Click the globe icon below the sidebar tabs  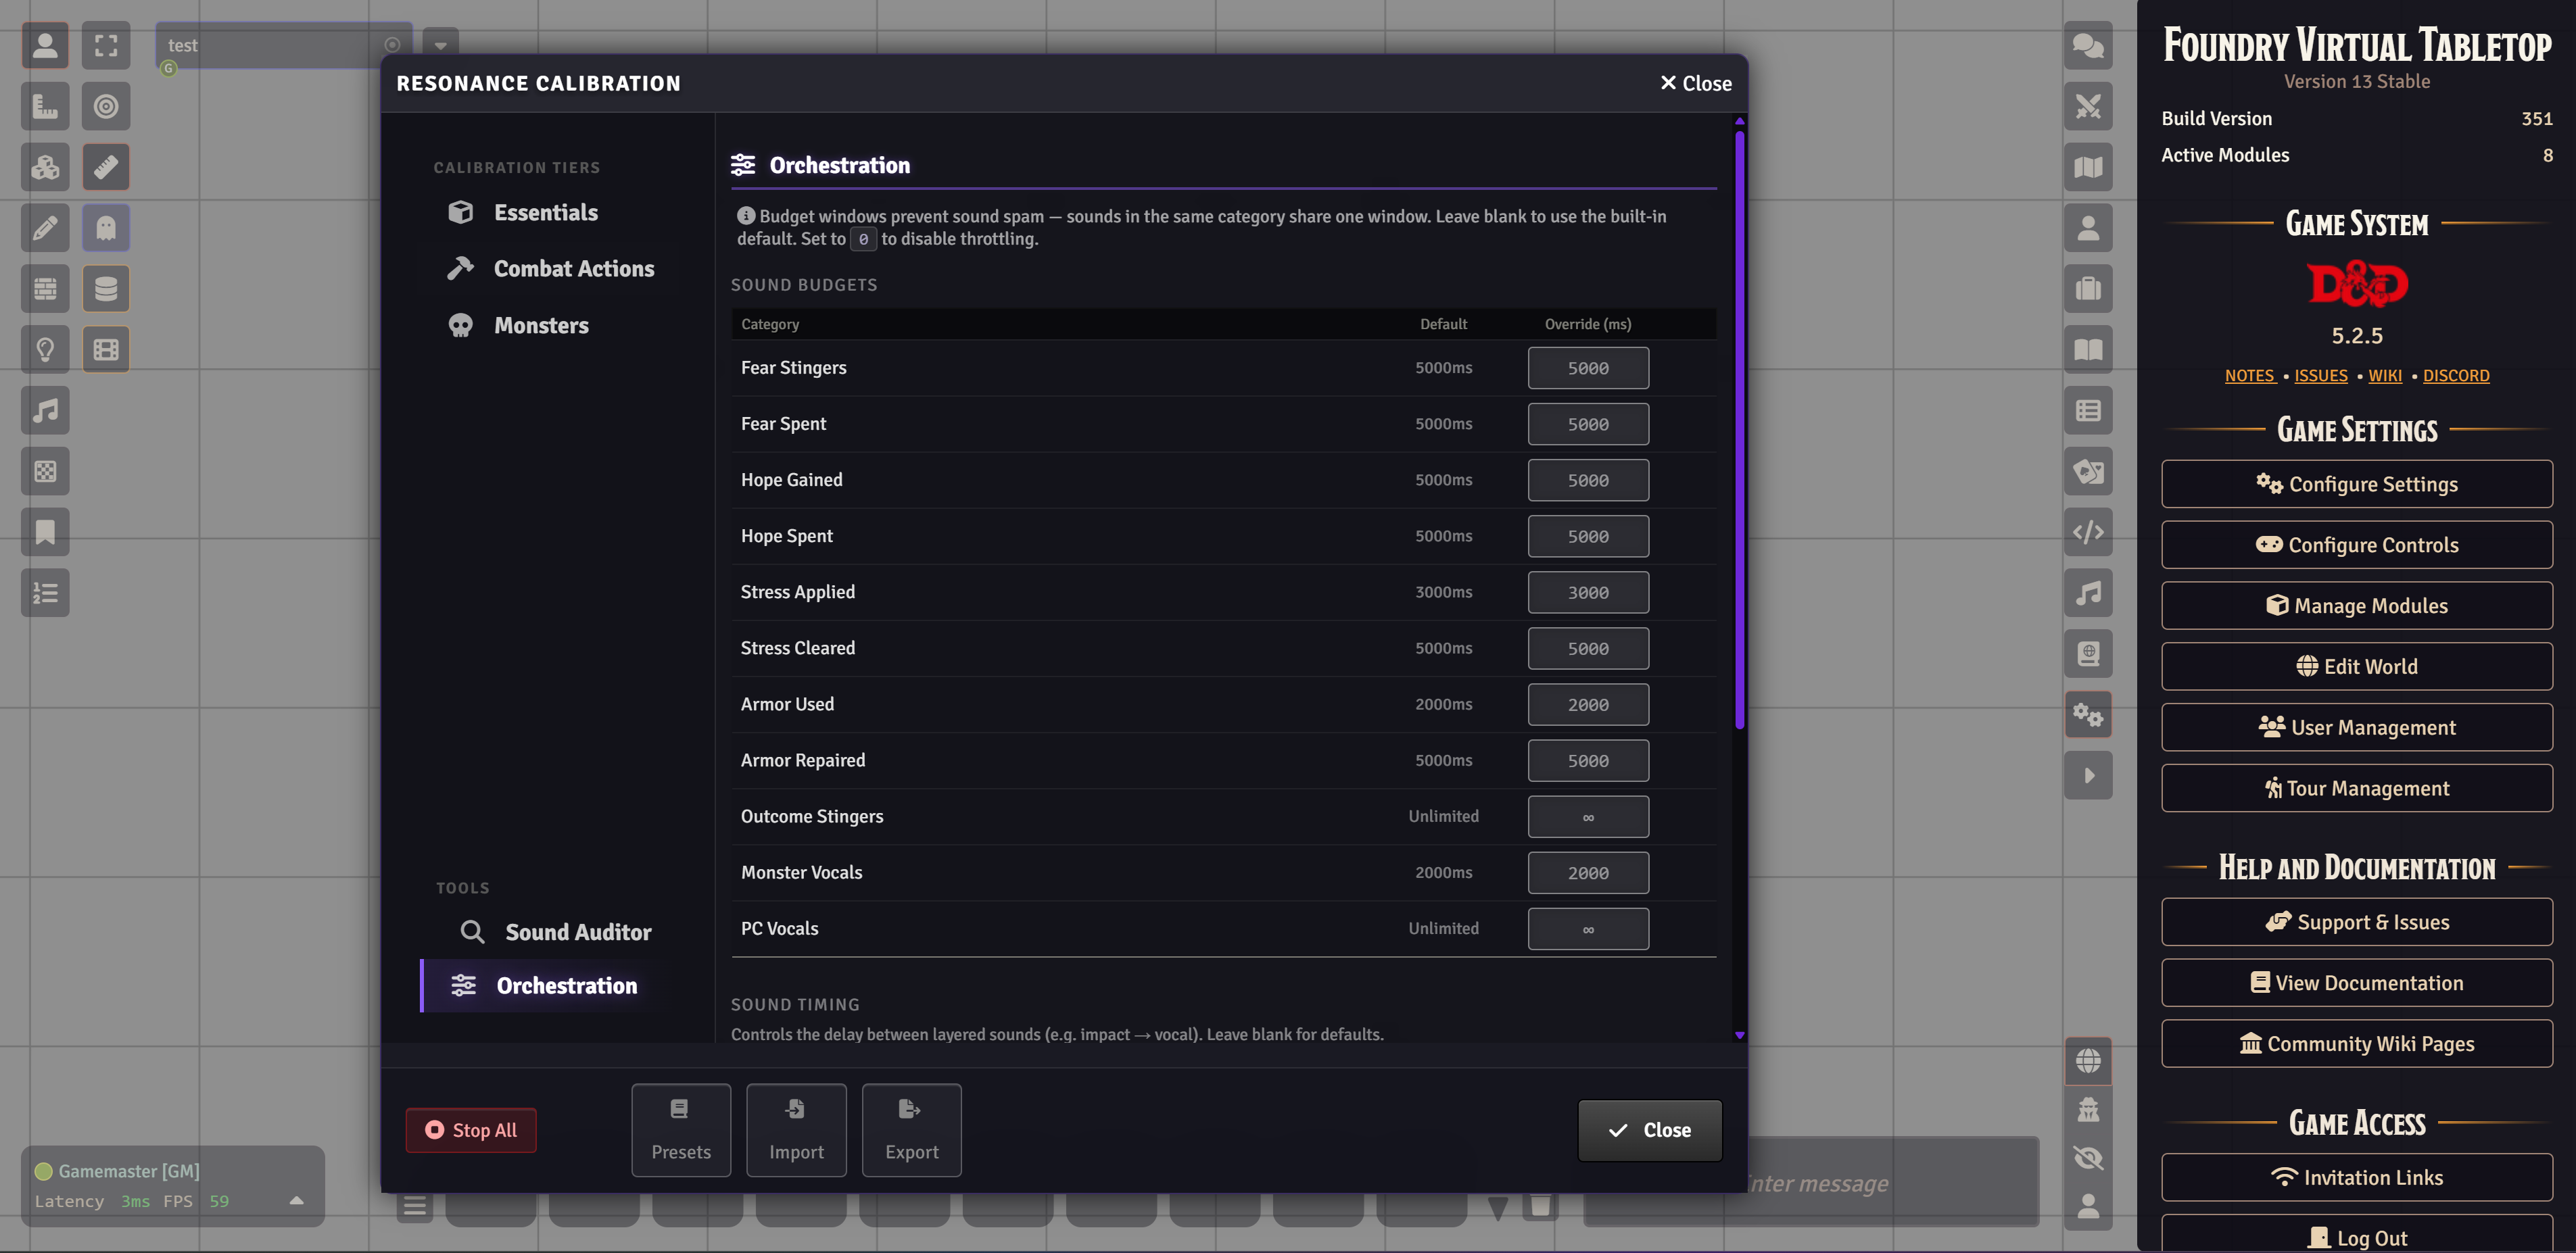click(x=2088, y=1061)
